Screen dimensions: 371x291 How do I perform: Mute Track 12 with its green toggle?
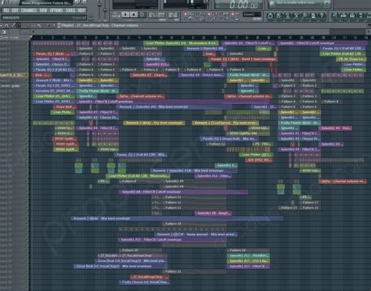[27, 102]
